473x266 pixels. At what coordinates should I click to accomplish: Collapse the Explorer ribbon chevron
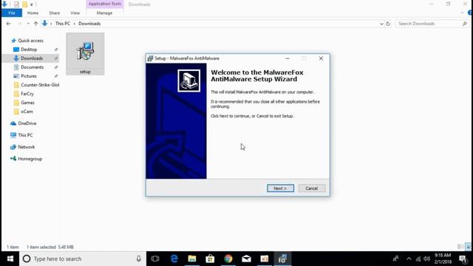[x=462, y=13]
